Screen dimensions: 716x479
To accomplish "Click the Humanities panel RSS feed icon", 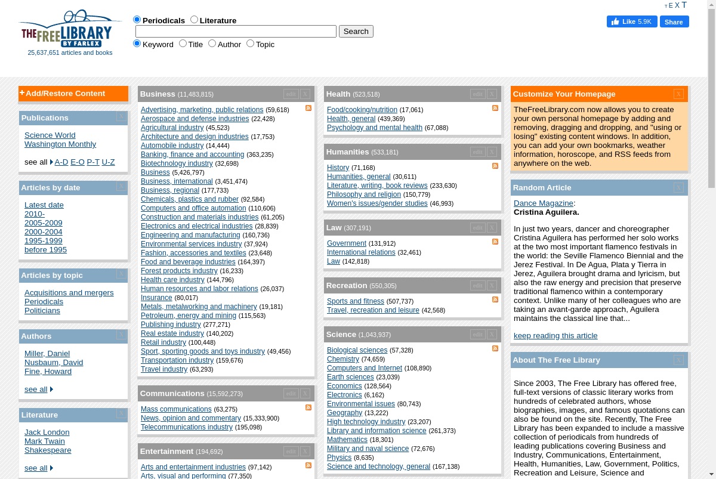I will tap(495, 166).
